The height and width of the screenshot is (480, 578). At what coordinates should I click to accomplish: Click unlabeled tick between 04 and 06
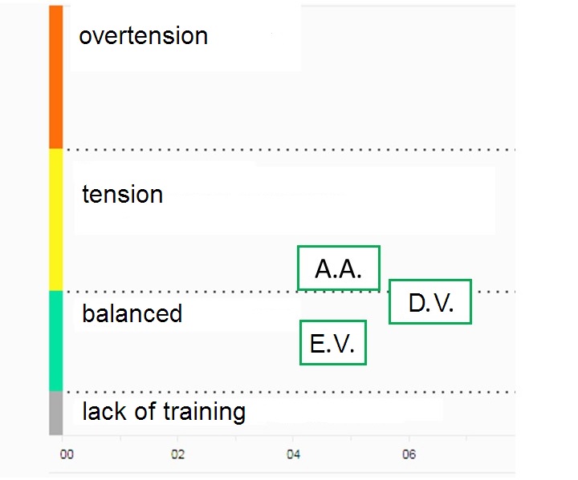(351, 439)
